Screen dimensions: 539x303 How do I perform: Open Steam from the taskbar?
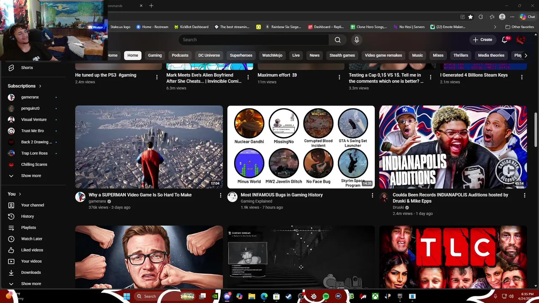click(x=288, y=296)
